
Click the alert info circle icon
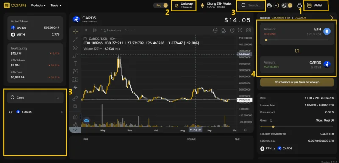[x=232, y=30]
